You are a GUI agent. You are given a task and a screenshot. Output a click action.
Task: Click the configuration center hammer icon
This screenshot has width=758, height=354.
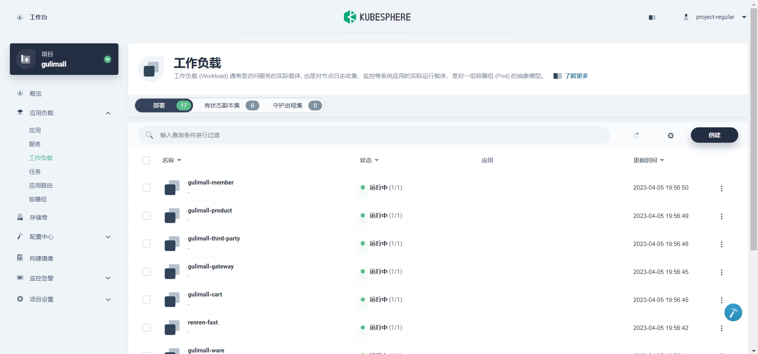click(20, 237)
